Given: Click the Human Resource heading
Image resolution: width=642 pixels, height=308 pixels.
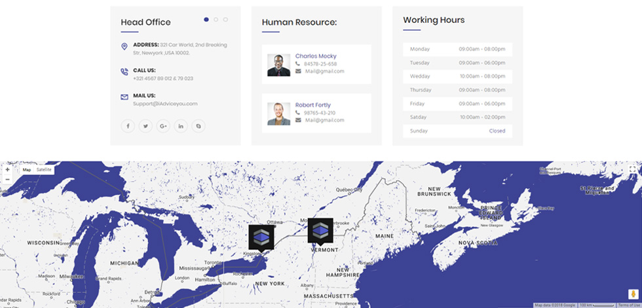Looking at the screenshot, I should coord(299,22).
